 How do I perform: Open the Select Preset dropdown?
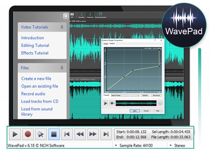click(125, 96)
